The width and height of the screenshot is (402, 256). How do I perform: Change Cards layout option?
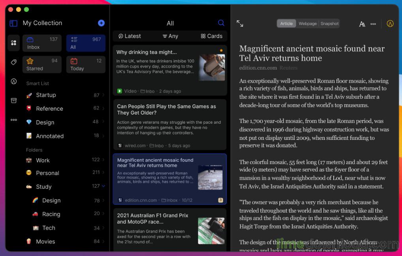(212, 36)
